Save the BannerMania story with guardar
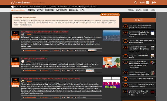The width and height of the screenshot is (167, 101). click(x=56, y=97)
